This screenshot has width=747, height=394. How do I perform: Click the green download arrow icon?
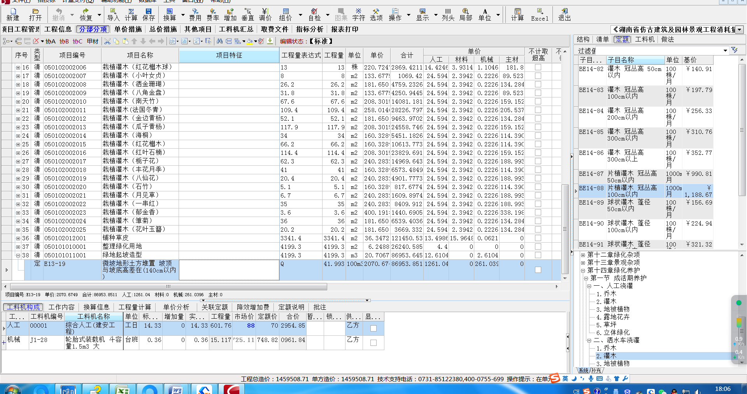(x=270, y=41)
